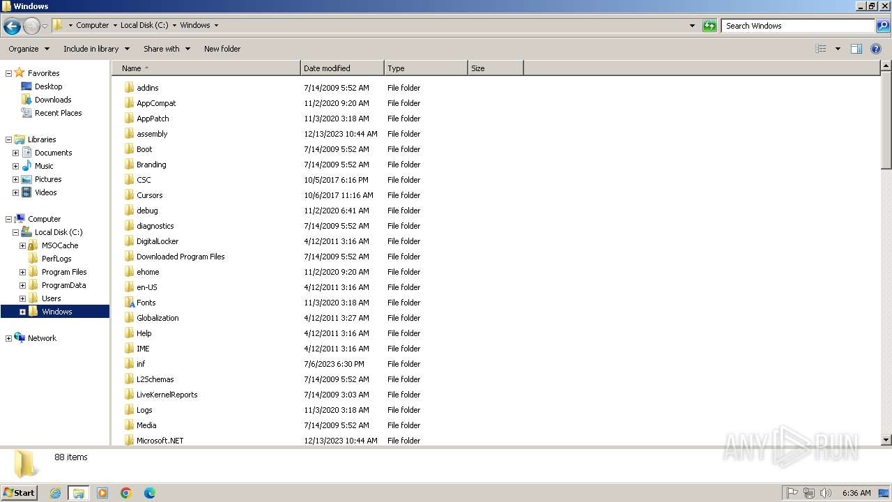Viewport: 892px width, 502px height.
Task: Open the Include in library menu
Action: tap(96, 49)
